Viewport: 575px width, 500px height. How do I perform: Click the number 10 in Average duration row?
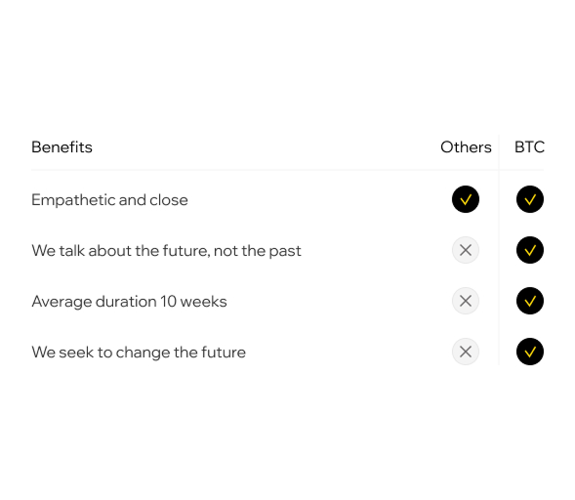coord(168,302)
